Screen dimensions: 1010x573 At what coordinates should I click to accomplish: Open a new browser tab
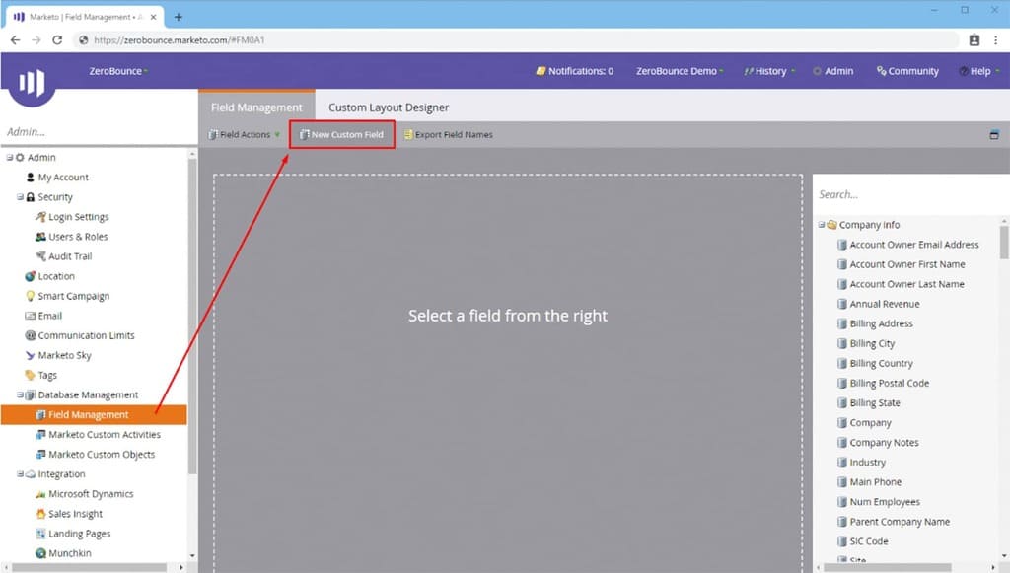click(x=179, y=17)
